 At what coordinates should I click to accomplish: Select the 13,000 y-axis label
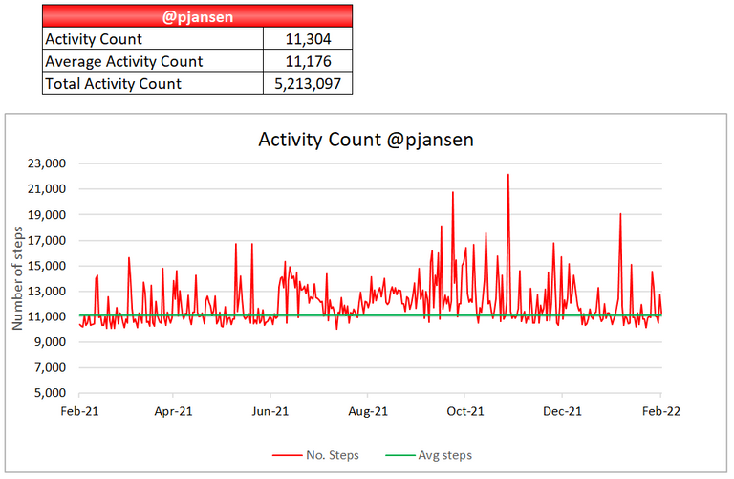pyautogui.click(x=47, y=292)
